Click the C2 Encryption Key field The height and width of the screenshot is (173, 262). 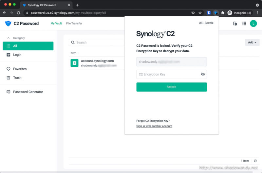(171, 75)
